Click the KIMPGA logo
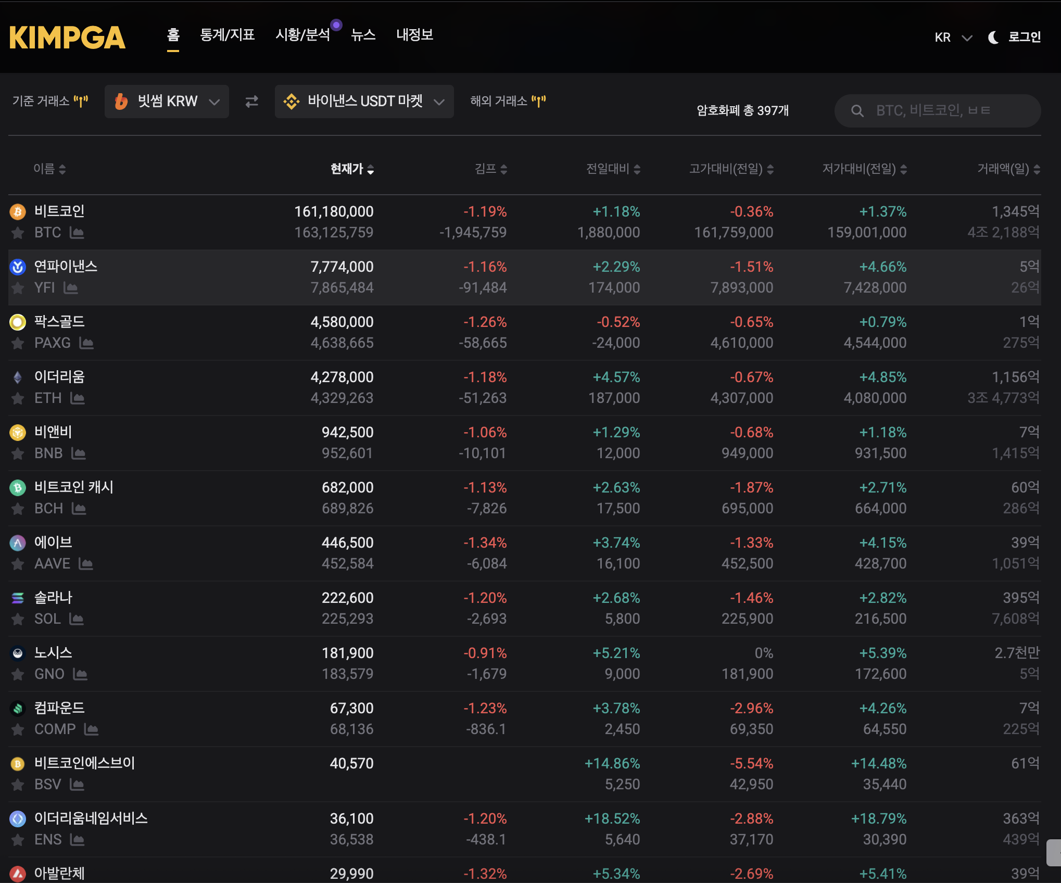This screenshot has height=883, width=1061. coord(67,37)
